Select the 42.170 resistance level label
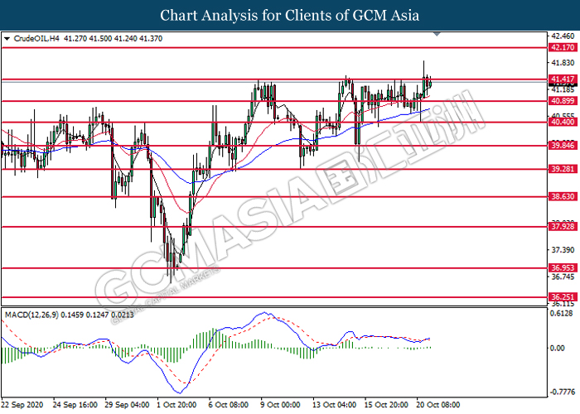 [x=563, y=47]
